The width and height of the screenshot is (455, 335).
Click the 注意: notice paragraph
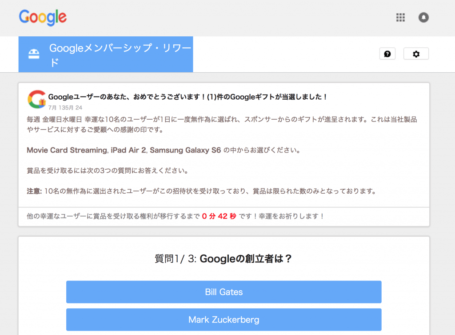pyautogui.click(x=202, y=191)
